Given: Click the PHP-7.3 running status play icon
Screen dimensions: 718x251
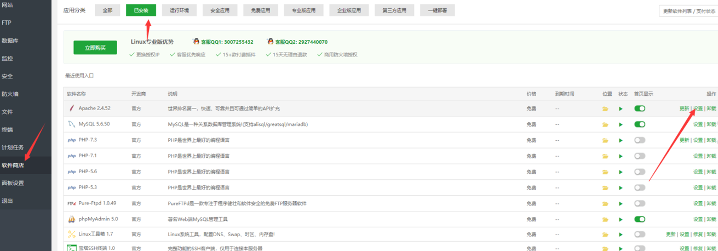Looking at the screenshot, I should click(x=621, y=140).
